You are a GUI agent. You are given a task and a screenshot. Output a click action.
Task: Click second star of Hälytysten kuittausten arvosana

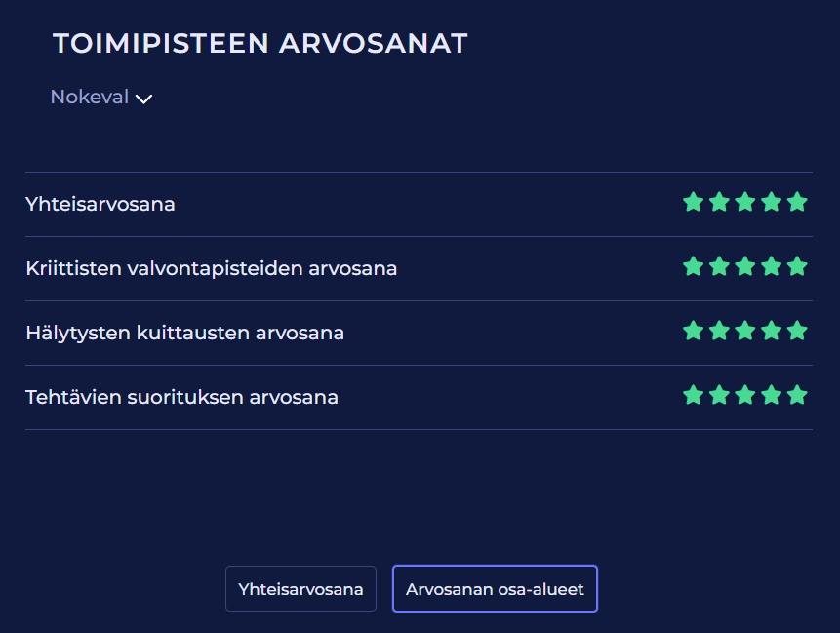point(719,331)
